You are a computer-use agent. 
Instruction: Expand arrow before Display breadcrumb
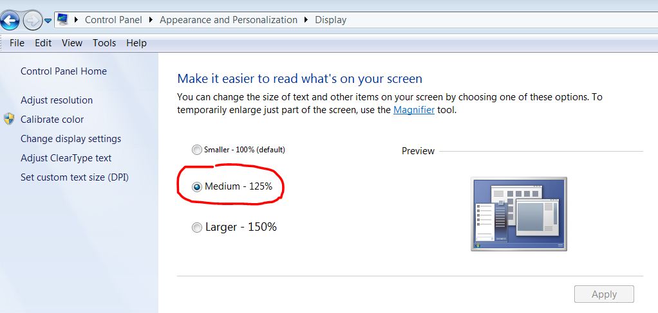306,20
